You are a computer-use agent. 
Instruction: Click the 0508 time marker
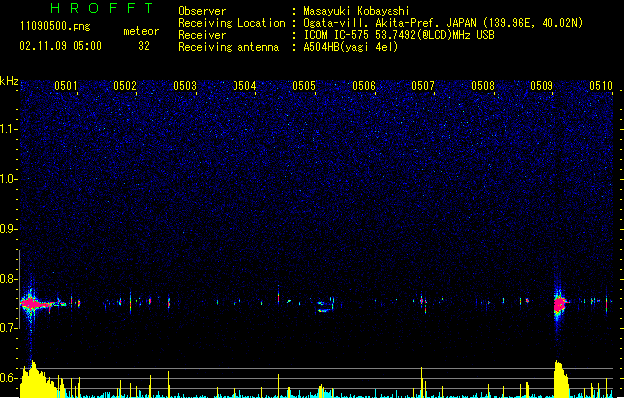tap(482, 85)
